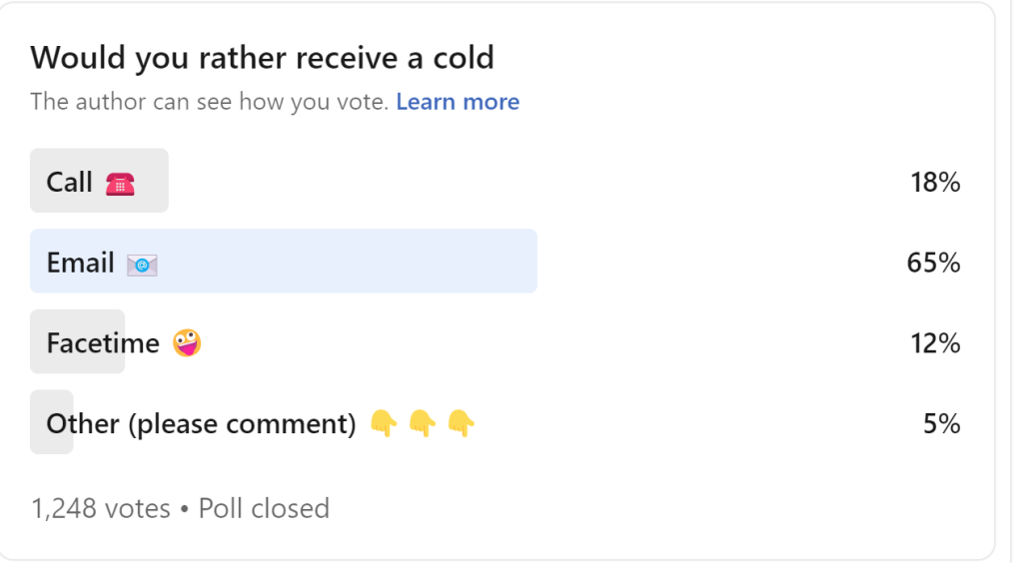Click the 5% result for Other

[941, 423]
